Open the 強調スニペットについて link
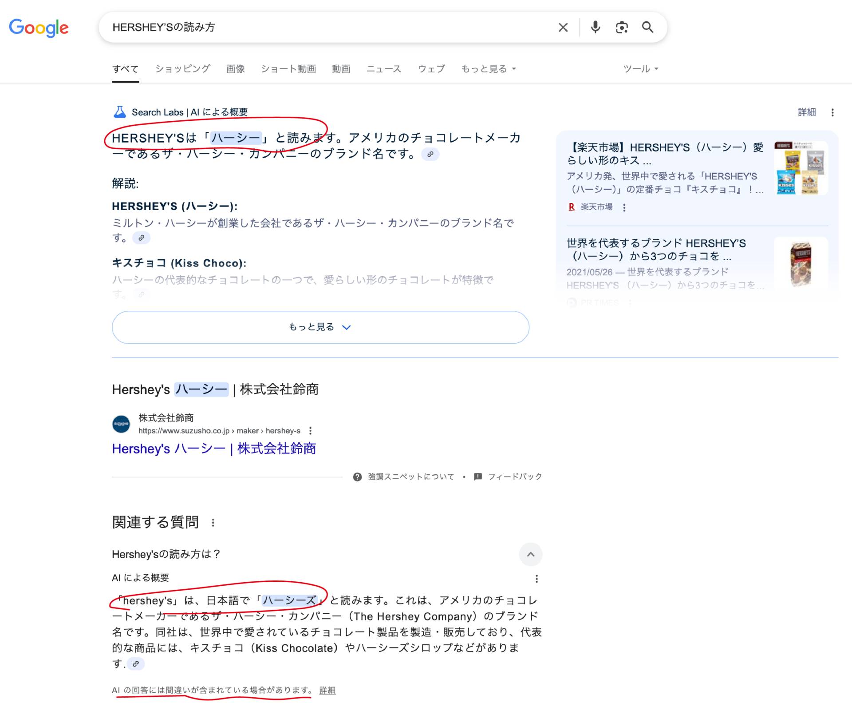The width and height of the screenshot is (852, 703). [x=411, y=477]
